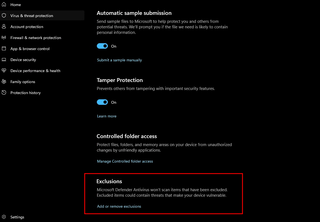Click the Firewall & network protection antenna icon
The width and height of the screenshot is (320, 222).
click(4, 38)
